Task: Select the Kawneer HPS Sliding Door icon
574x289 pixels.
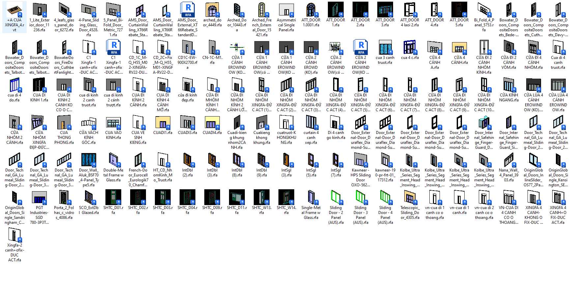Action: tap(360, 160)
